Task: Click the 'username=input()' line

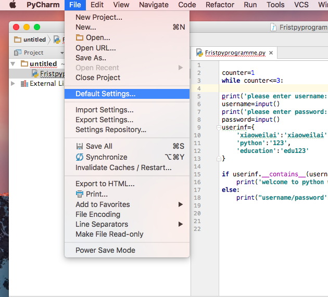Action: [x=250, y=104]
